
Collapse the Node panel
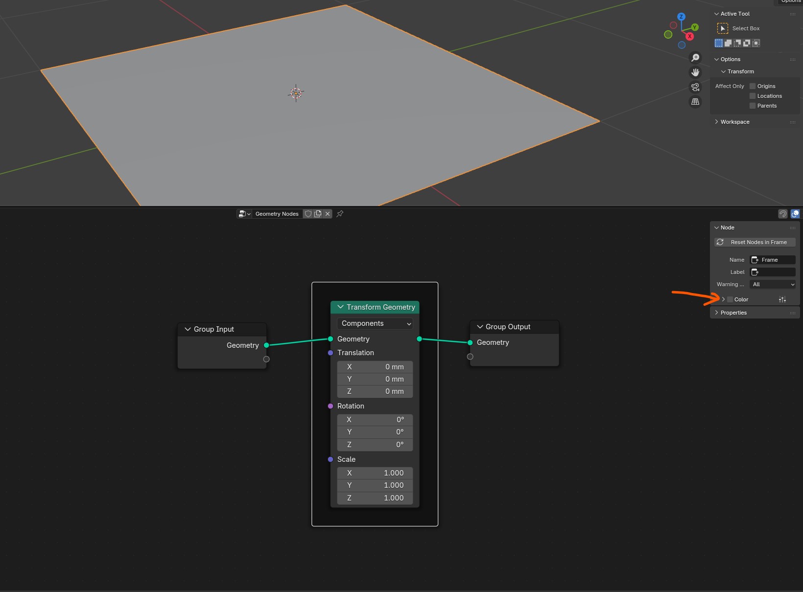tap(717, 228)
